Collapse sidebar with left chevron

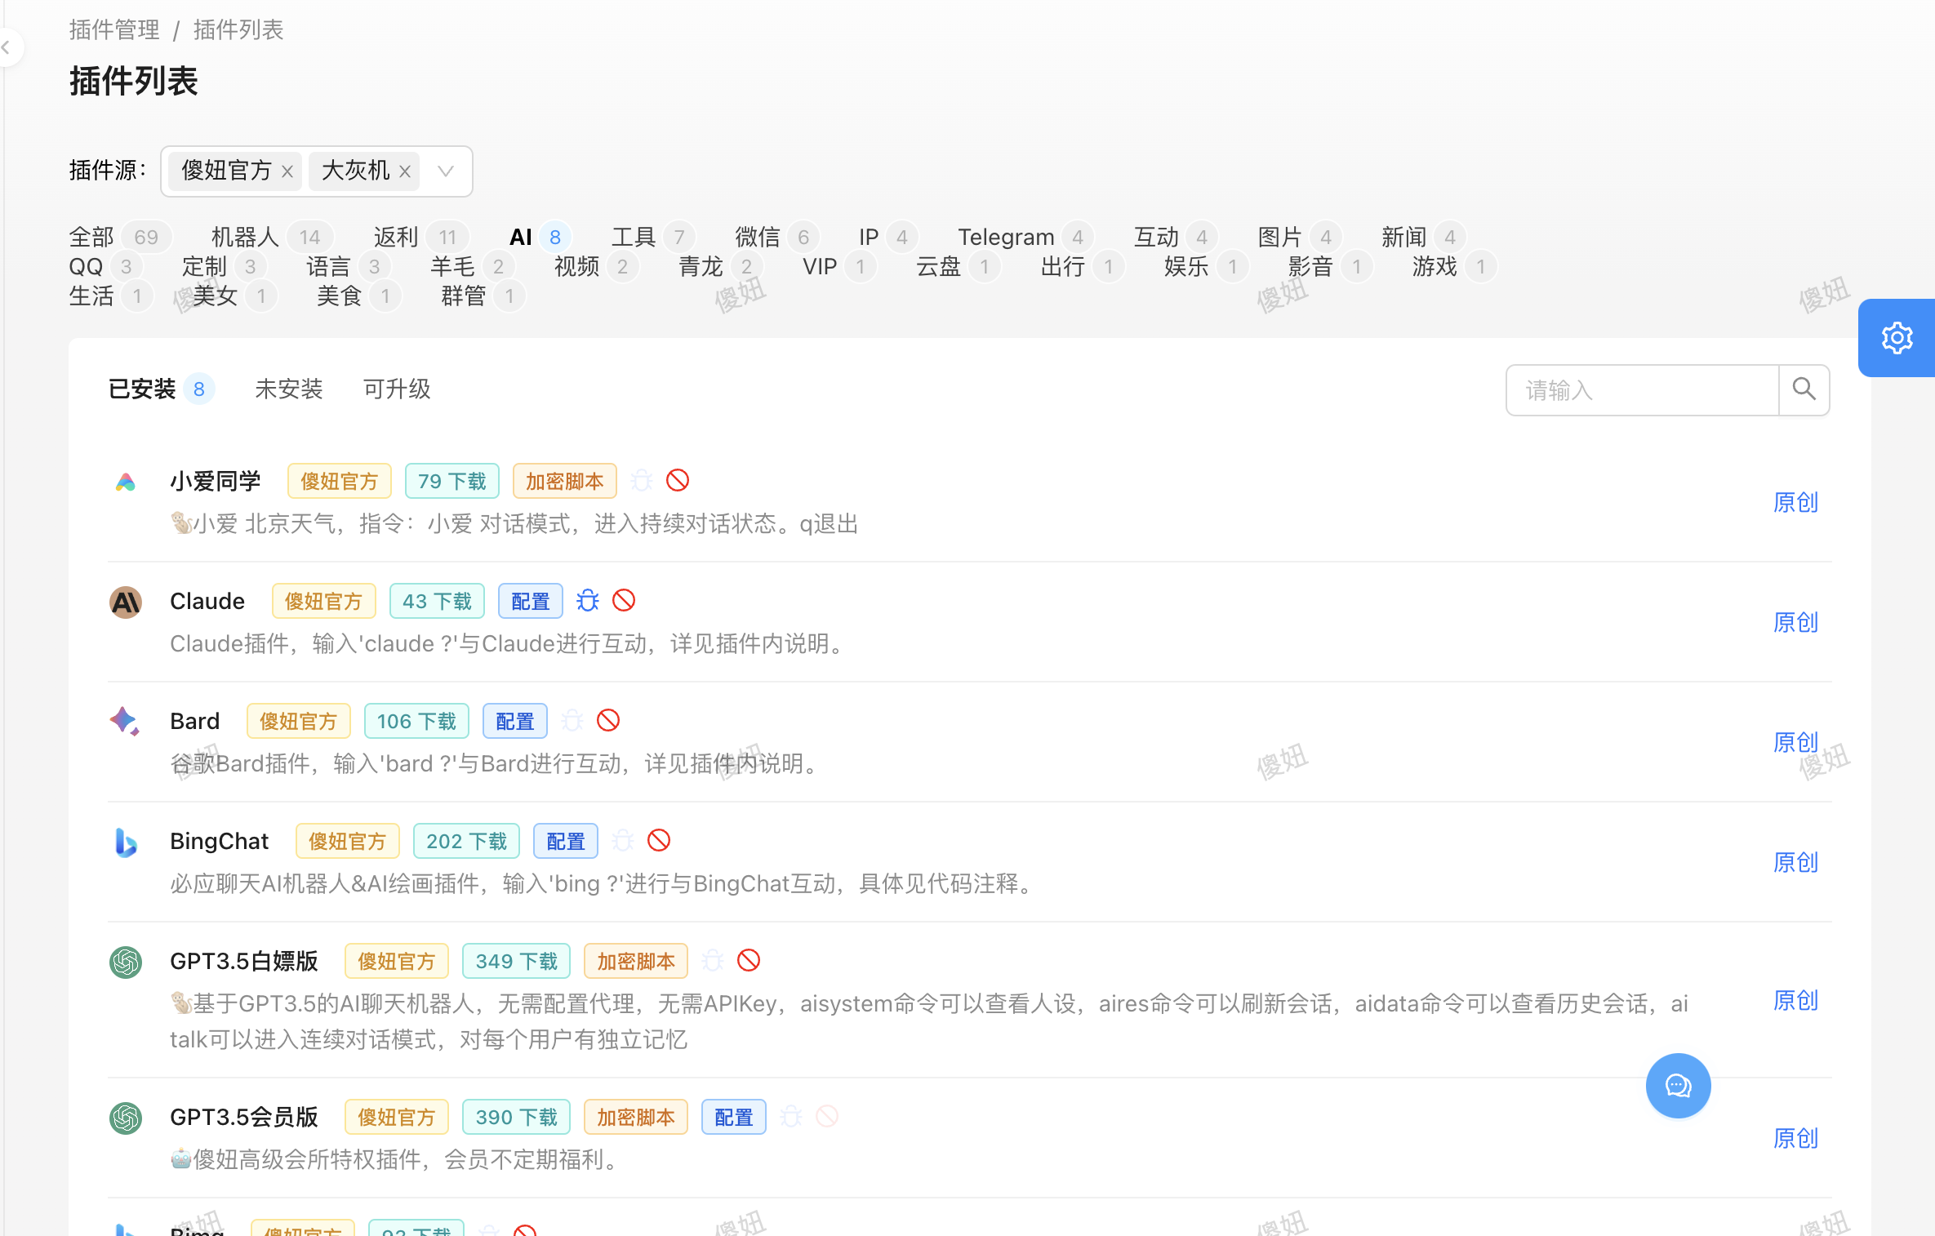[7, 47]
